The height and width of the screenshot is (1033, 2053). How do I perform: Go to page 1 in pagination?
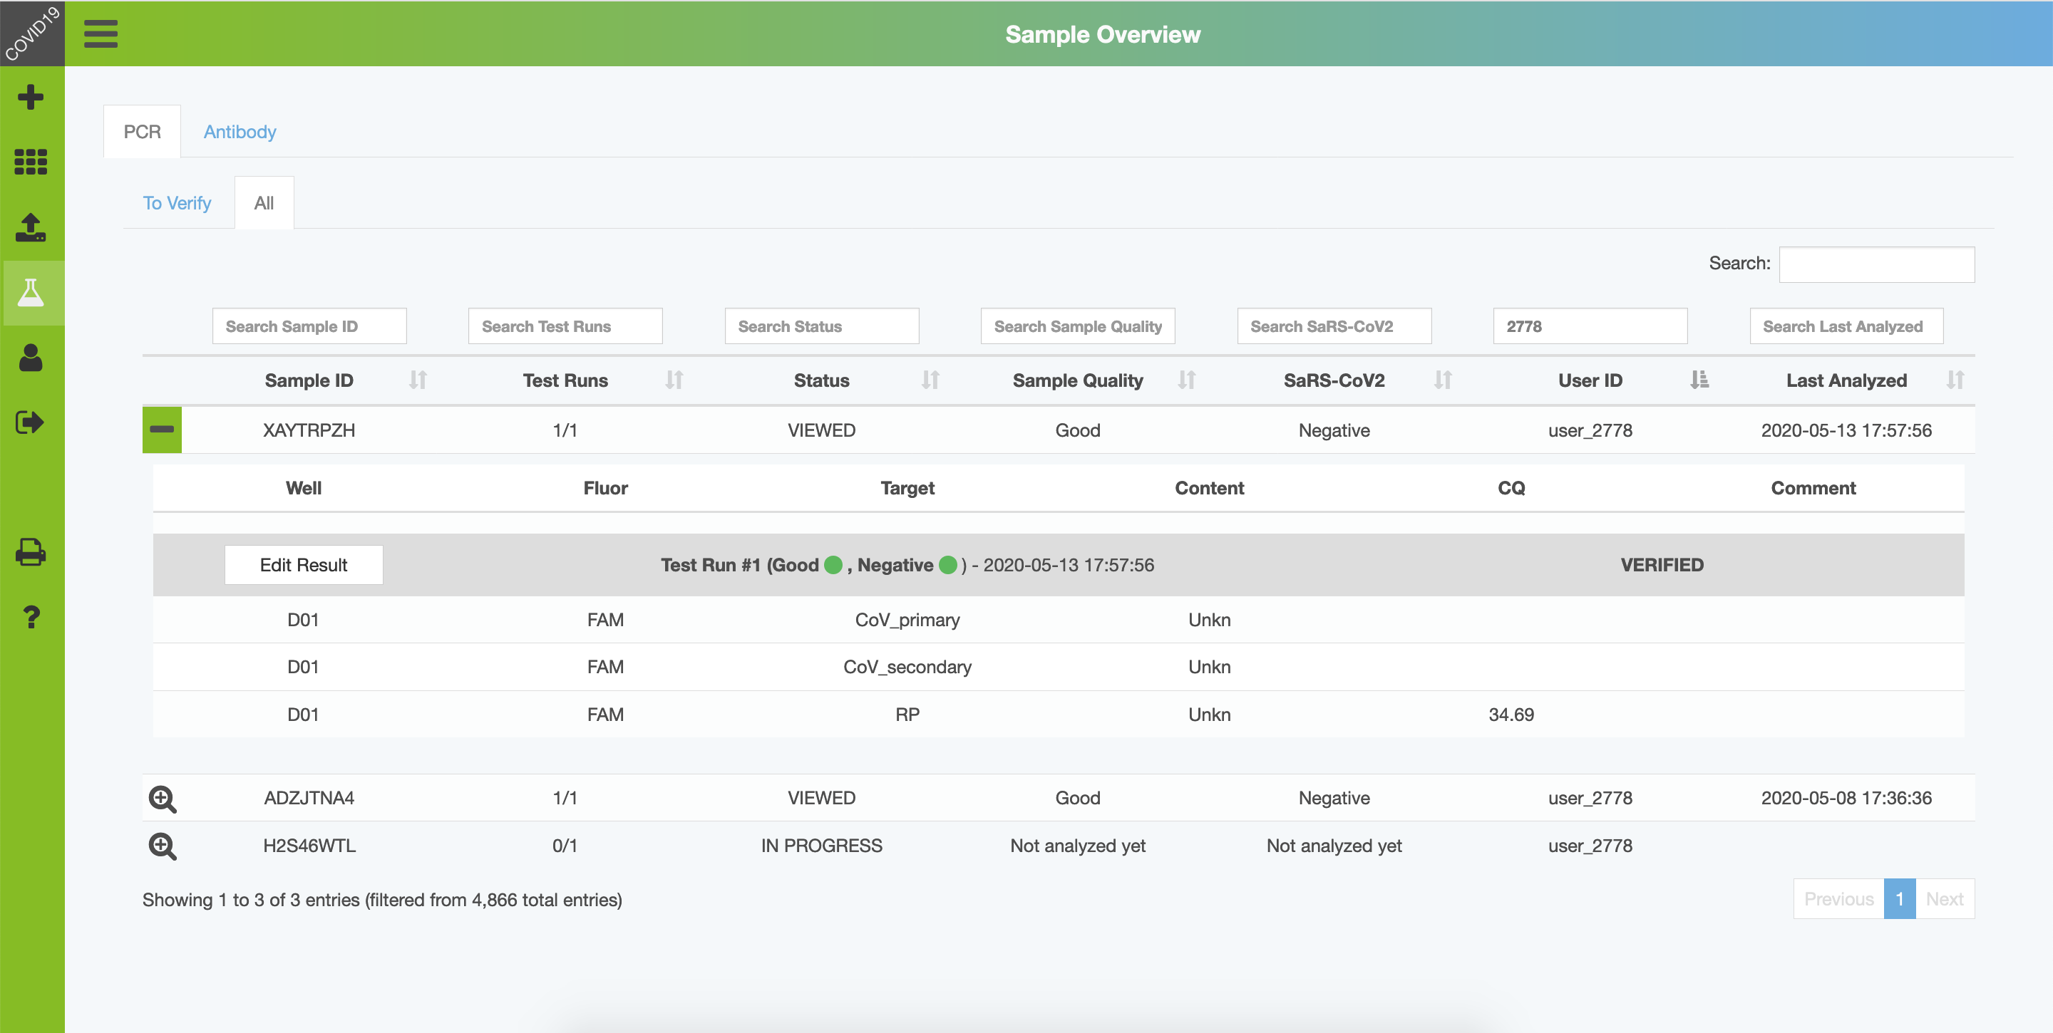click(1899, 899)
